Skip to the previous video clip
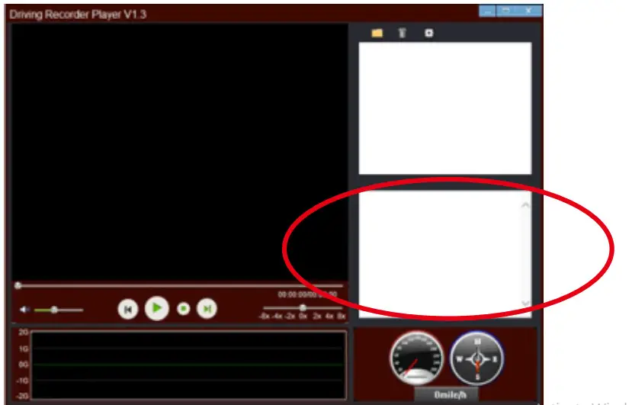Screen dimensions: 632x405 tap(127, 309)
